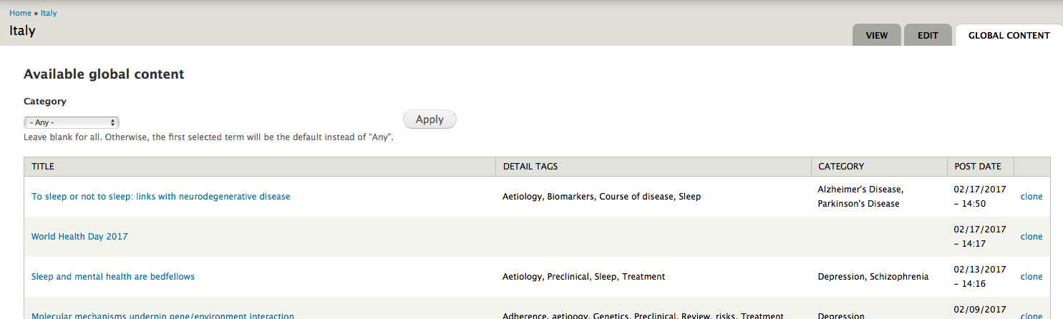Image resolution: width=1063 pixels, height=319 pixels.
Task: Click the Post Date column header
Action: 977,167
